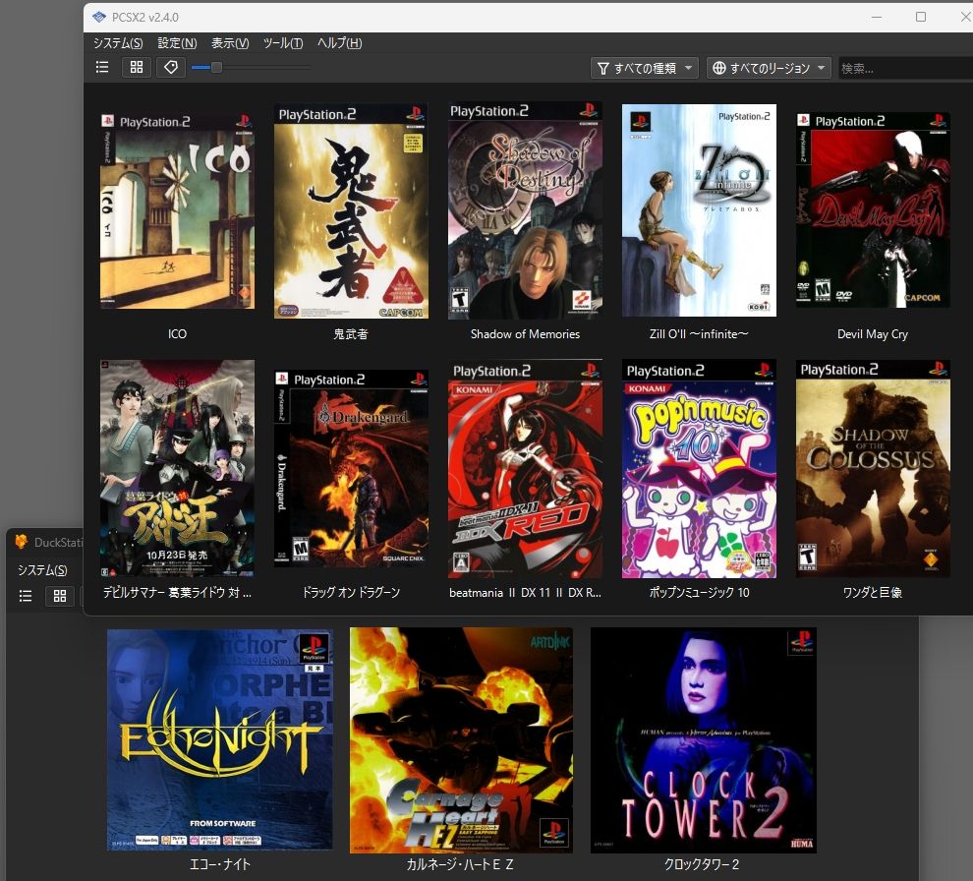The width and height of the screenshot is (973, 881).
Task: Click the beatmania II DX 11 title label
Action: click(525, 592)
